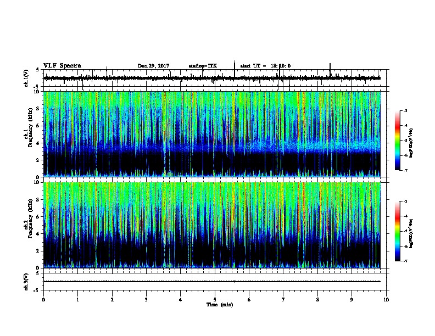
Task: Click the 'Time (min)' axis label
Action: (x=220, y=305)
